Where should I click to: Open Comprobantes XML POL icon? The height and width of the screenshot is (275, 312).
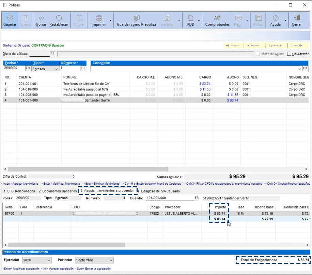[217, 18]
